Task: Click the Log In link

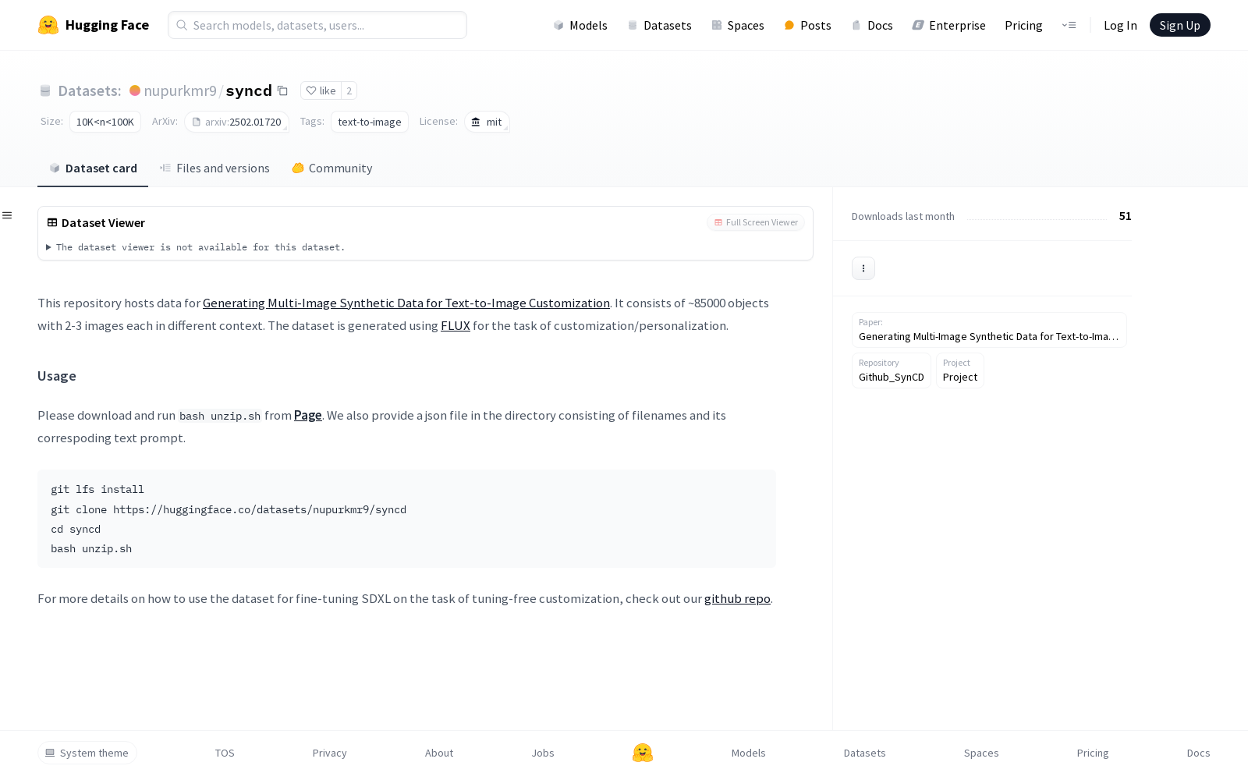Action: [1120, 25]
